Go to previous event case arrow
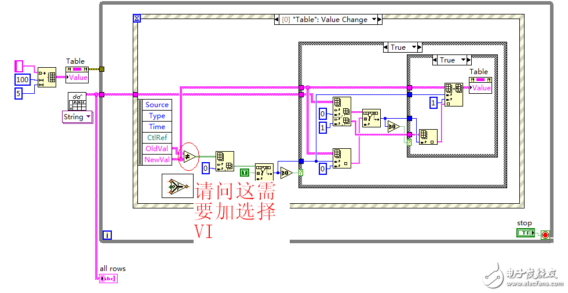568x293 pixels. coord(277,20)
